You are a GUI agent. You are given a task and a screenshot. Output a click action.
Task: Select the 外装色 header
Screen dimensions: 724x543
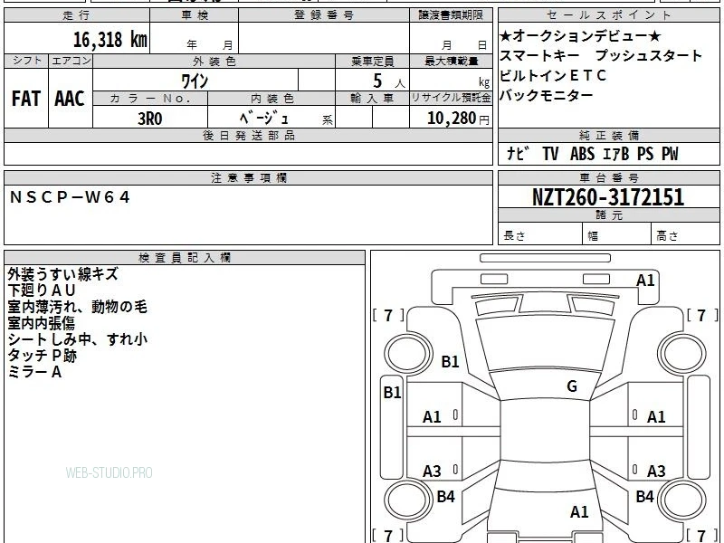(214, 61)
